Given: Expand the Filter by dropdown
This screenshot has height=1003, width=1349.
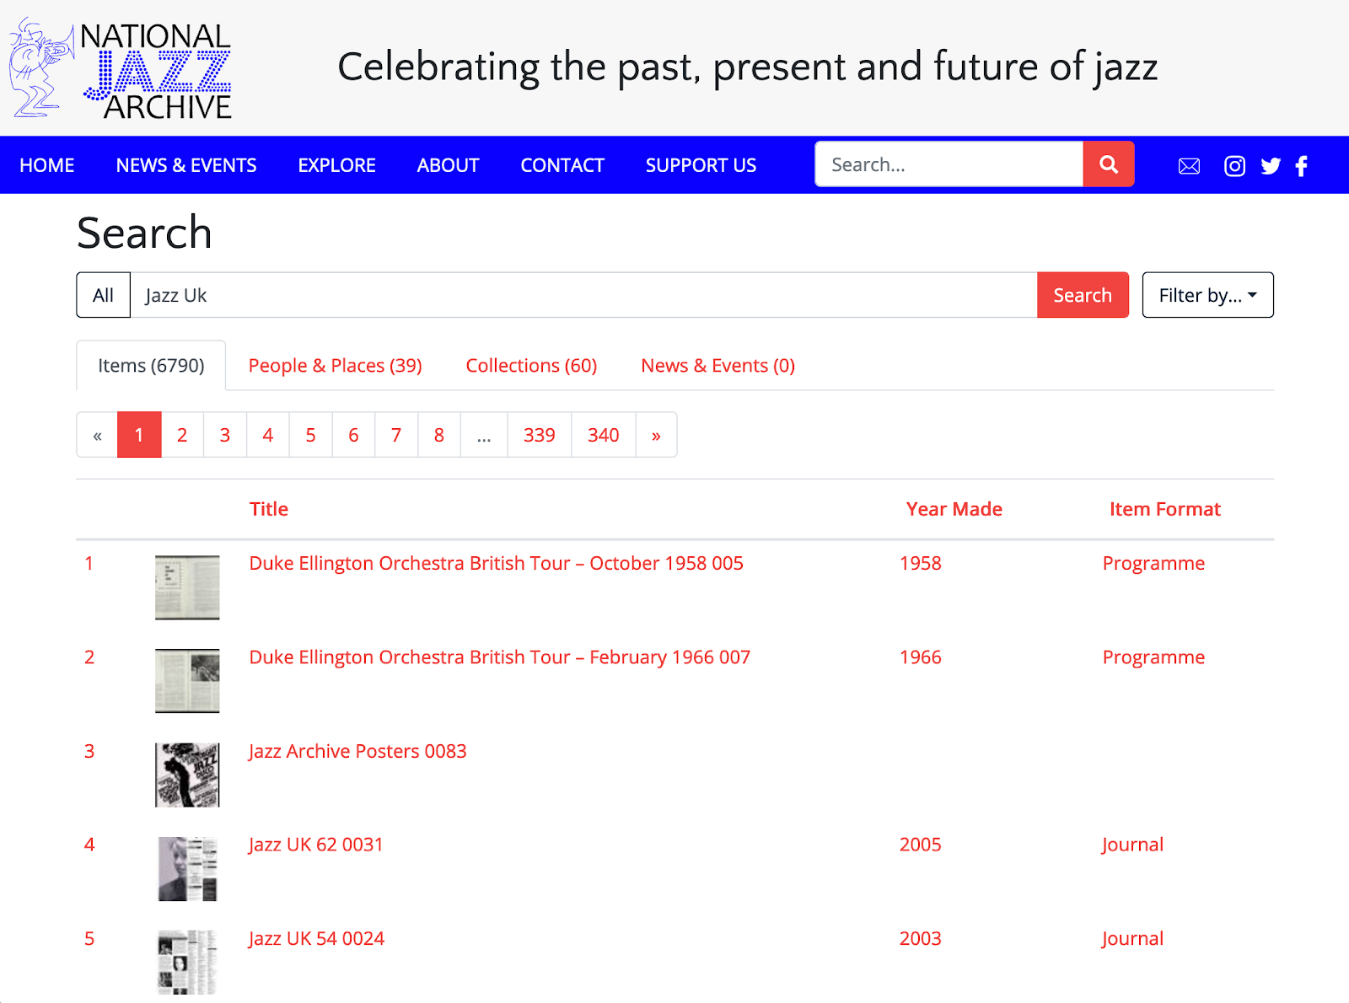Looking at the screenshot, I should [1207, 295].
